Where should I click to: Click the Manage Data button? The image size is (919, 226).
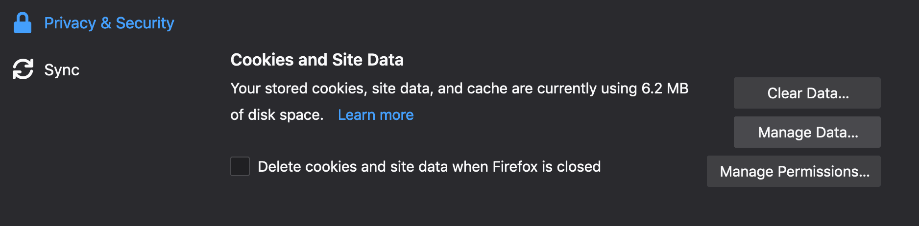pyautogui.click(x=807, y=132)
